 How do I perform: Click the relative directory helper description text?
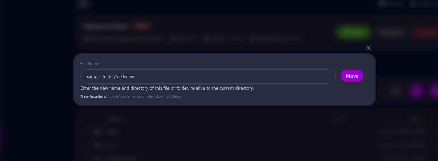pyautogui.click(x=167, y=88)
